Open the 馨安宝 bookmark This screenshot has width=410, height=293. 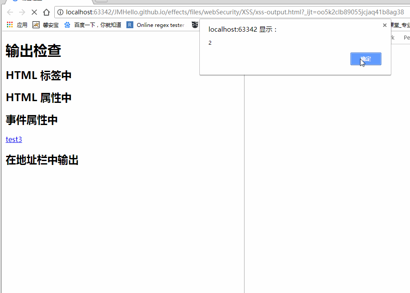(x=46, y=25)
